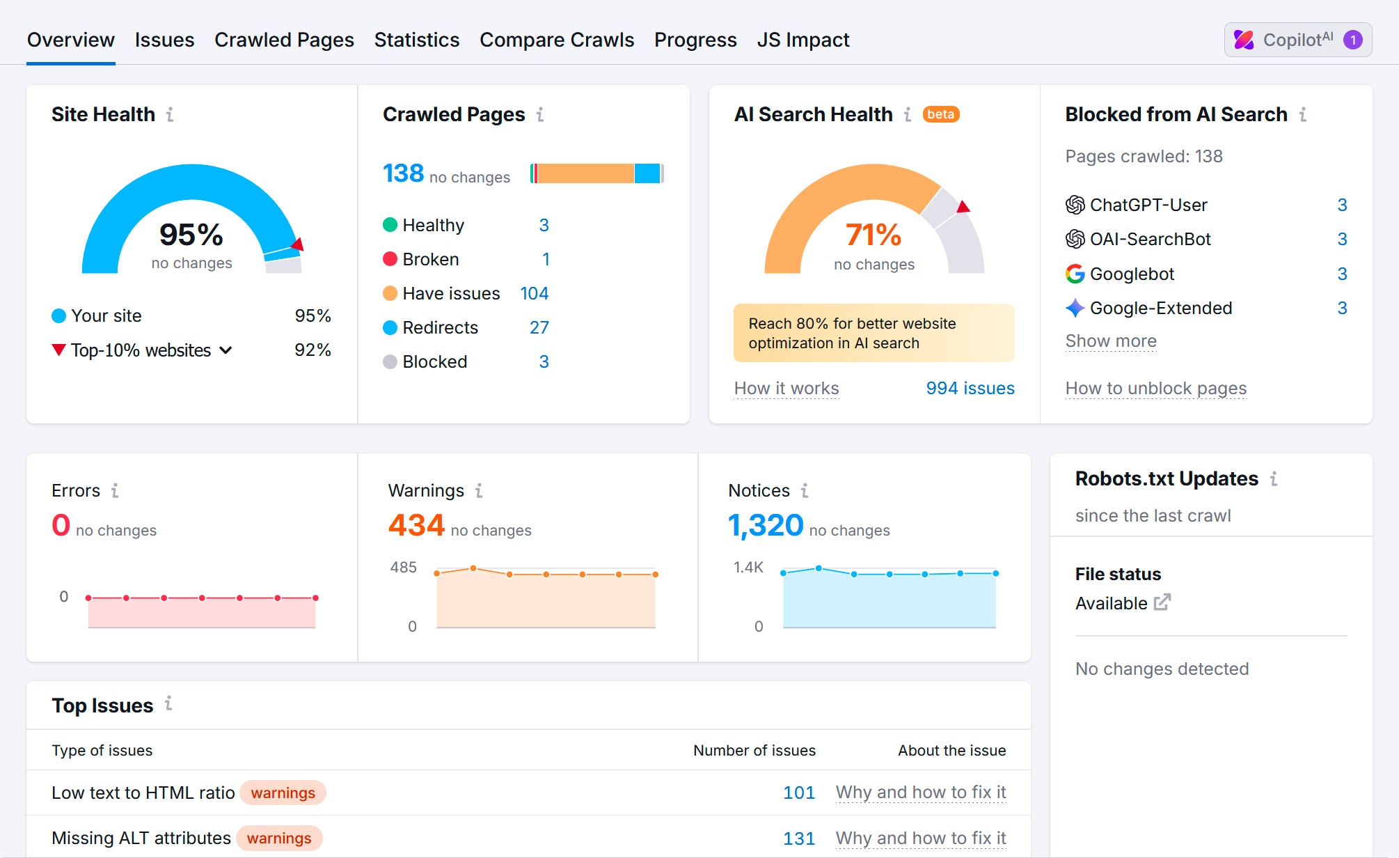Click the Blocked from AI Search info icon
Screen dimensions: 1399x858
click(x=1303, y=114)
